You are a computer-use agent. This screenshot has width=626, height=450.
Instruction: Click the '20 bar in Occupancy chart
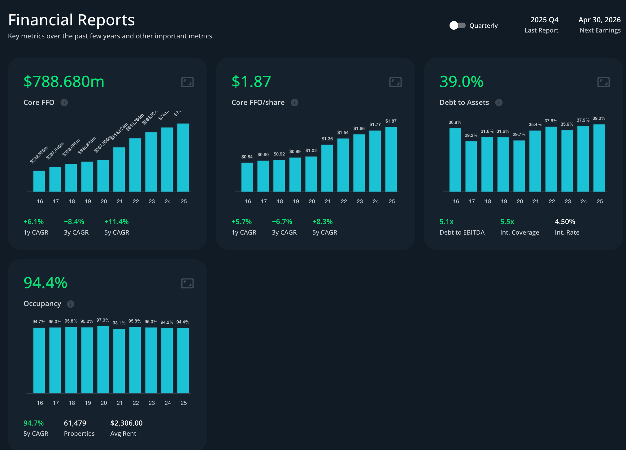point(103,360)
